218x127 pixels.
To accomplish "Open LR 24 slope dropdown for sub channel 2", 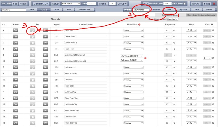I will pyautogui.click(x=191, y=61).
